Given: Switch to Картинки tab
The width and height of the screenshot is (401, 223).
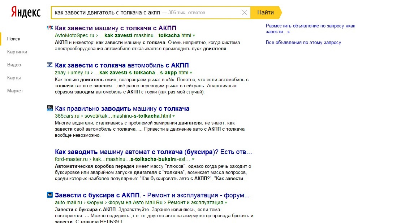Looking at the screenshot, I should (x=17, y=52).
